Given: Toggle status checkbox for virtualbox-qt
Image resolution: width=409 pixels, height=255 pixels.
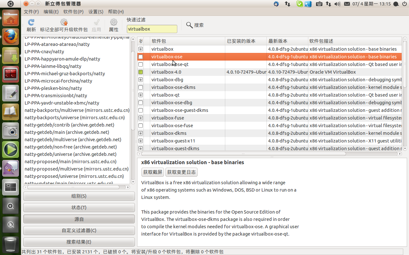Looking at the screenshot, I should pos(141,95).
